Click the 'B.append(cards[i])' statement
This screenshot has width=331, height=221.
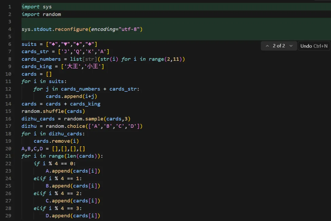point(73,186)
